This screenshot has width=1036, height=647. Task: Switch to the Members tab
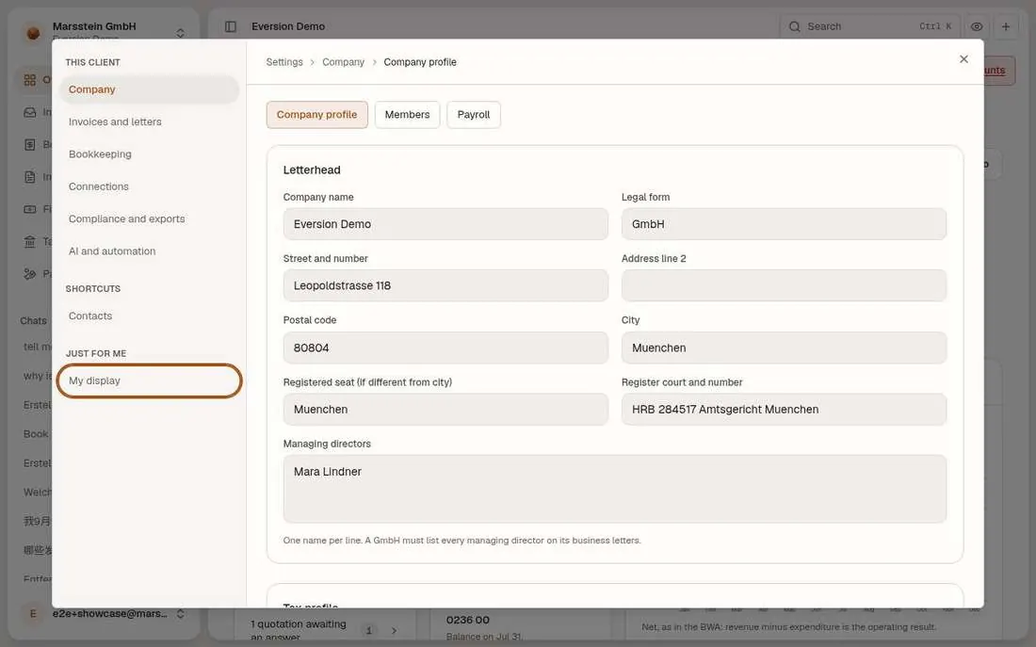[407, 115]
